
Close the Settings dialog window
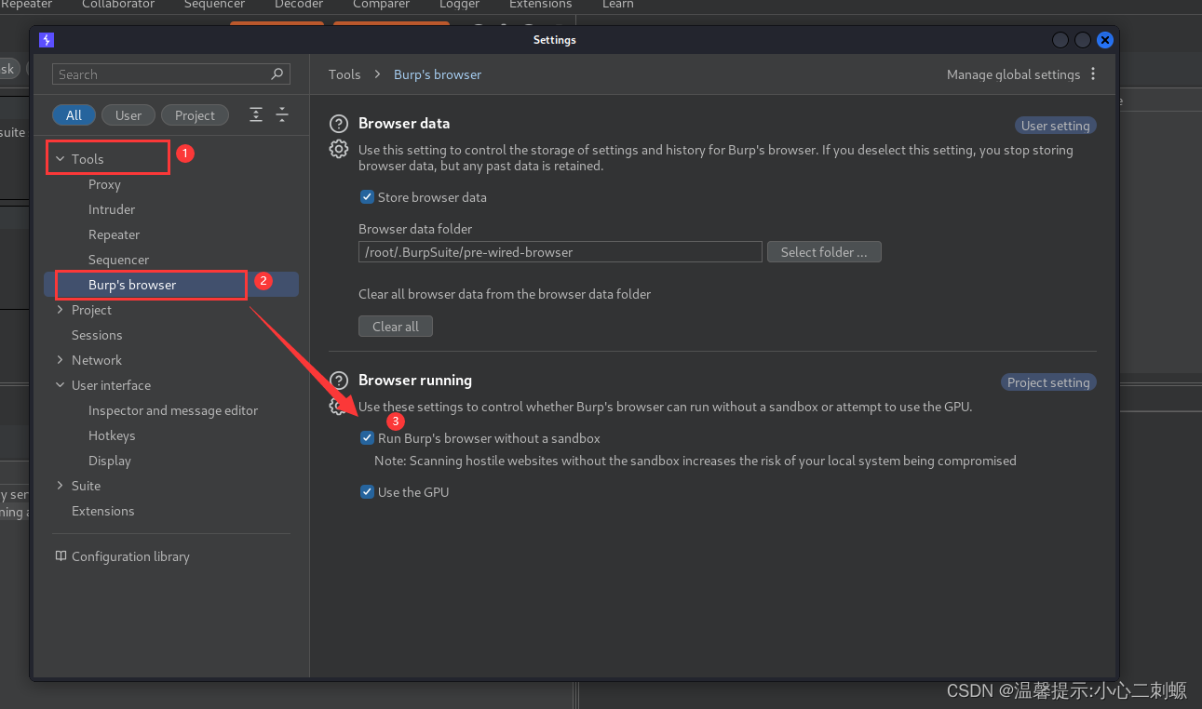[x=1105, y=40]
